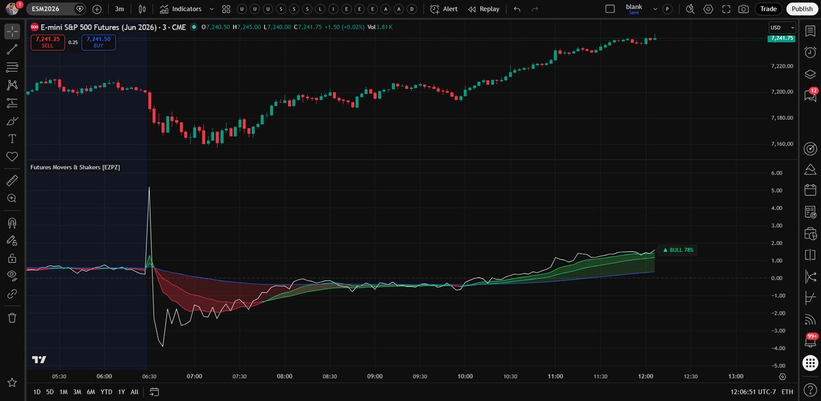Select the 1Y date range

pyautogui.click(x=121, y=391)
